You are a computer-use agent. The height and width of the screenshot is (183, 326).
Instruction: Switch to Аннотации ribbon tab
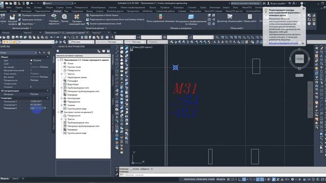pyautogui.click(x=26, y=11)
